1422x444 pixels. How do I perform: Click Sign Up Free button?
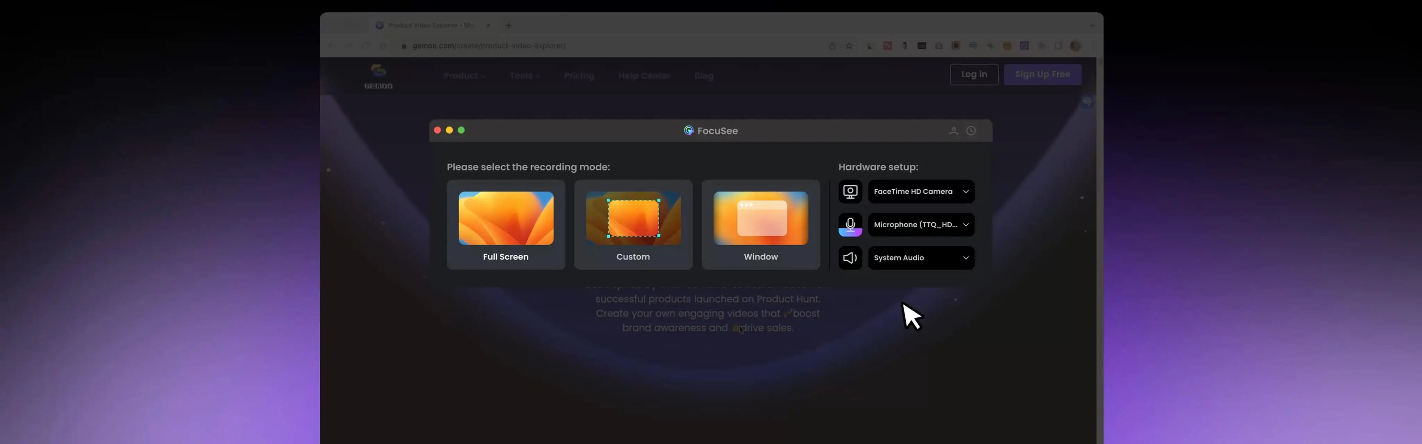[1042, 75]
